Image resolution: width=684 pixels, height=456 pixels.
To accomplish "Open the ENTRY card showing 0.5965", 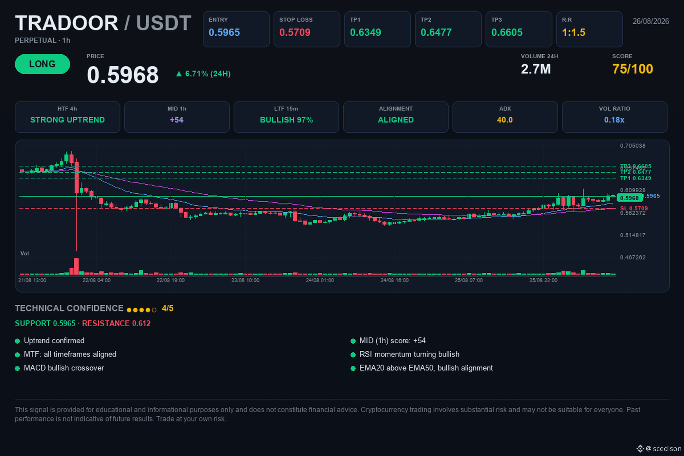I will pyautogui.click(x=236, y=29).
